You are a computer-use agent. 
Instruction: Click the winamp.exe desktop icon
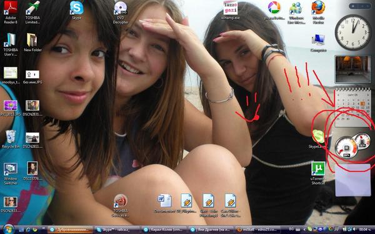point(230,10)
